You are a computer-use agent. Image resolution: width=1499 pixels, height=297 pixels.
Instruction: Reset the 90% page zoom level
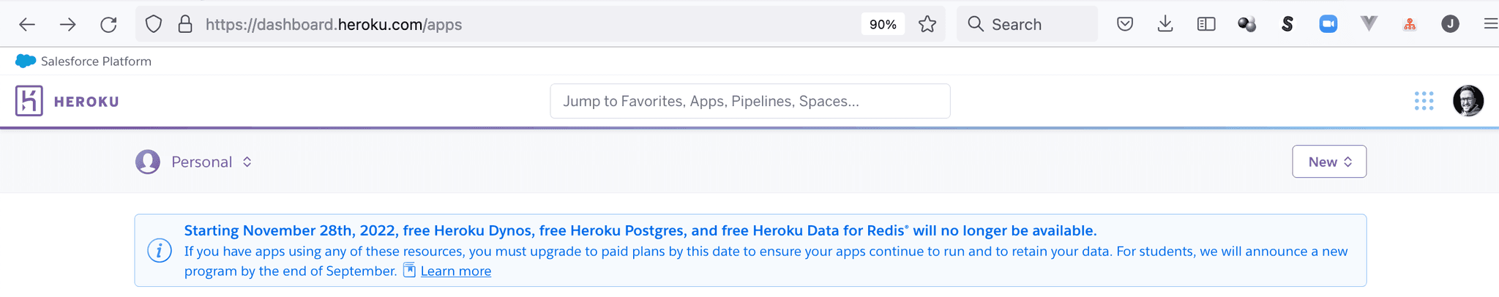(883, 24)
